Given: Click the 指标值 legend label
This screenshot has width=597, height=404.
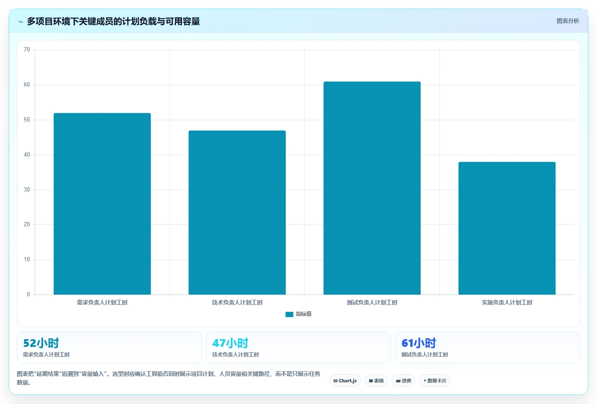Looking at the screenshot, I should (303, 314).
